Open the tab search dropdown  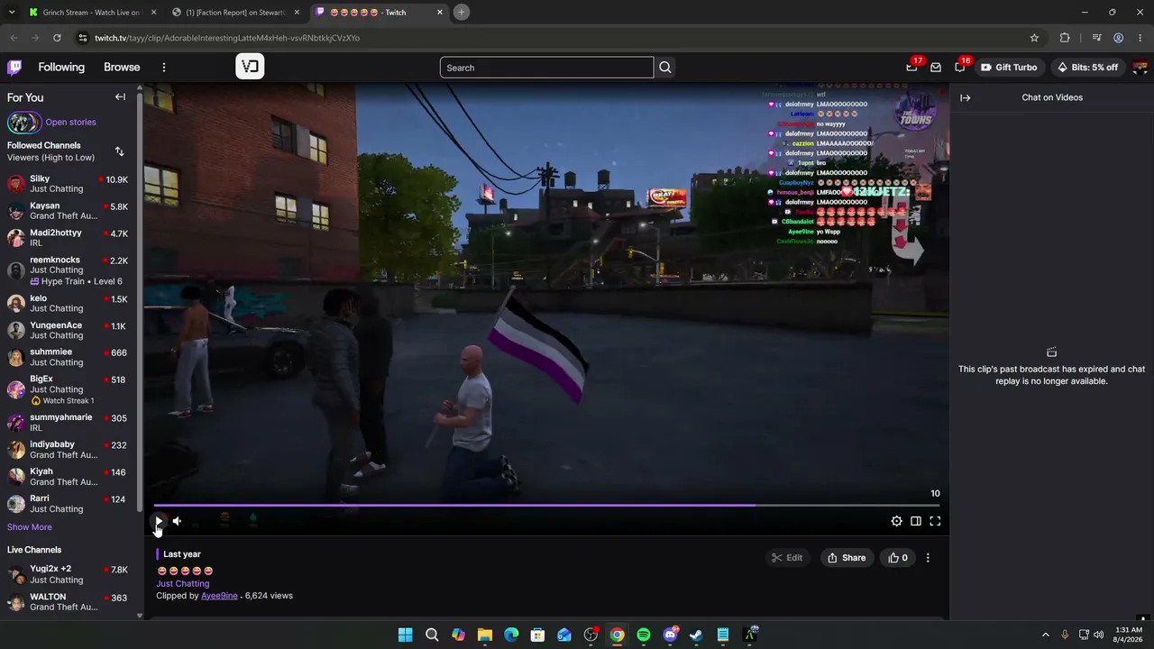11,13
